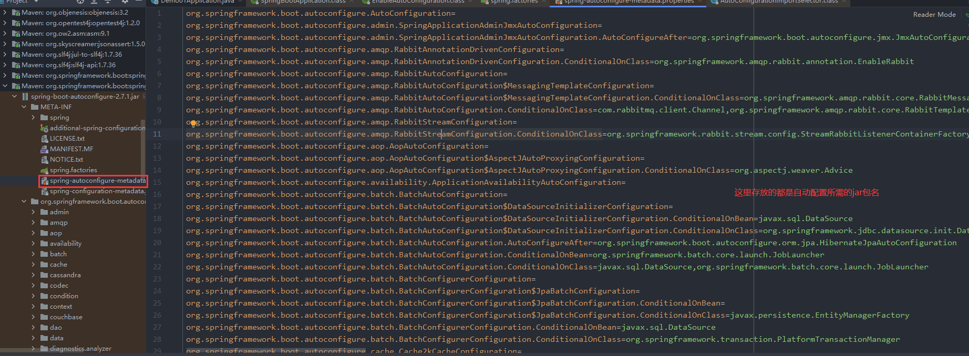Click the BatchConfigurerConfiguration= line in editor
The image size is (969, 356).
tap(360, 279)
